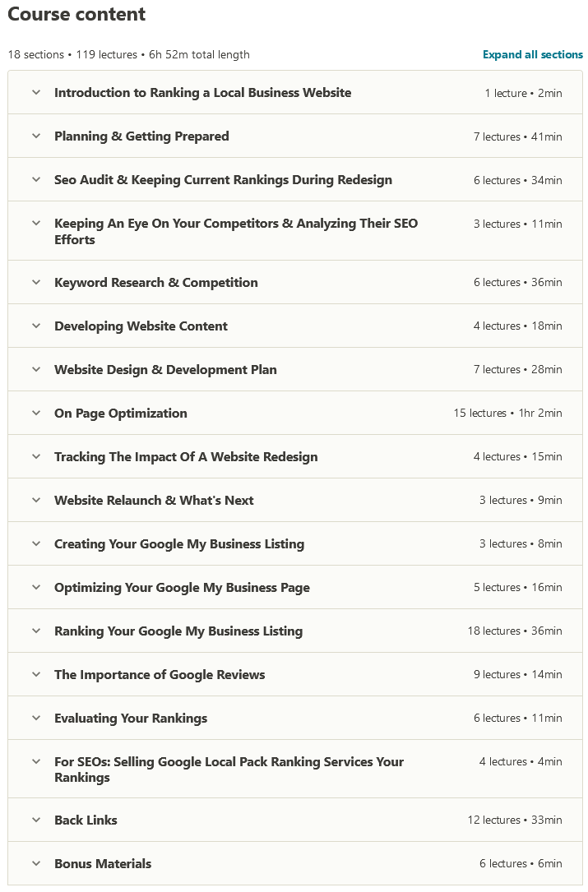Expand Planning & Getting Prepared chevron
588x892 pixels.
(36, 136)
